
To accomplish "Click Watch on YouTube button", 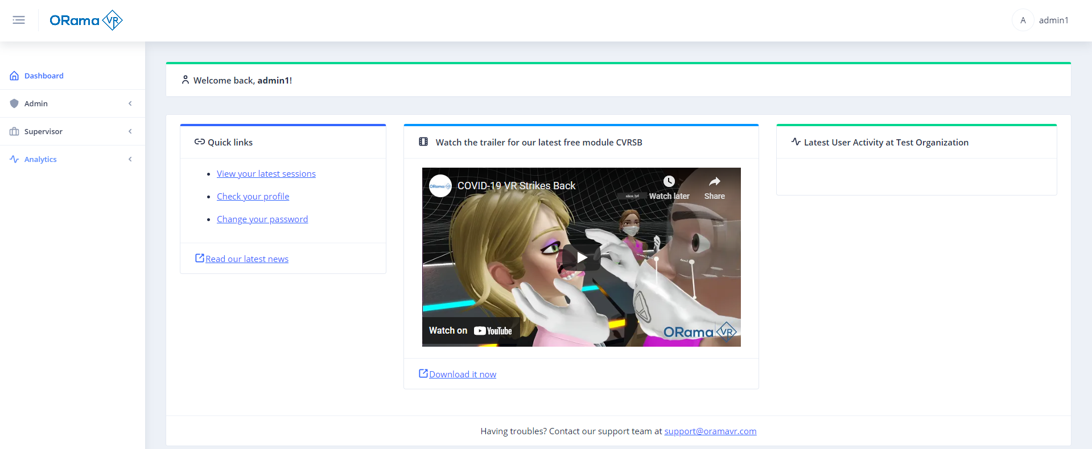I will click(x=471, y=331).
